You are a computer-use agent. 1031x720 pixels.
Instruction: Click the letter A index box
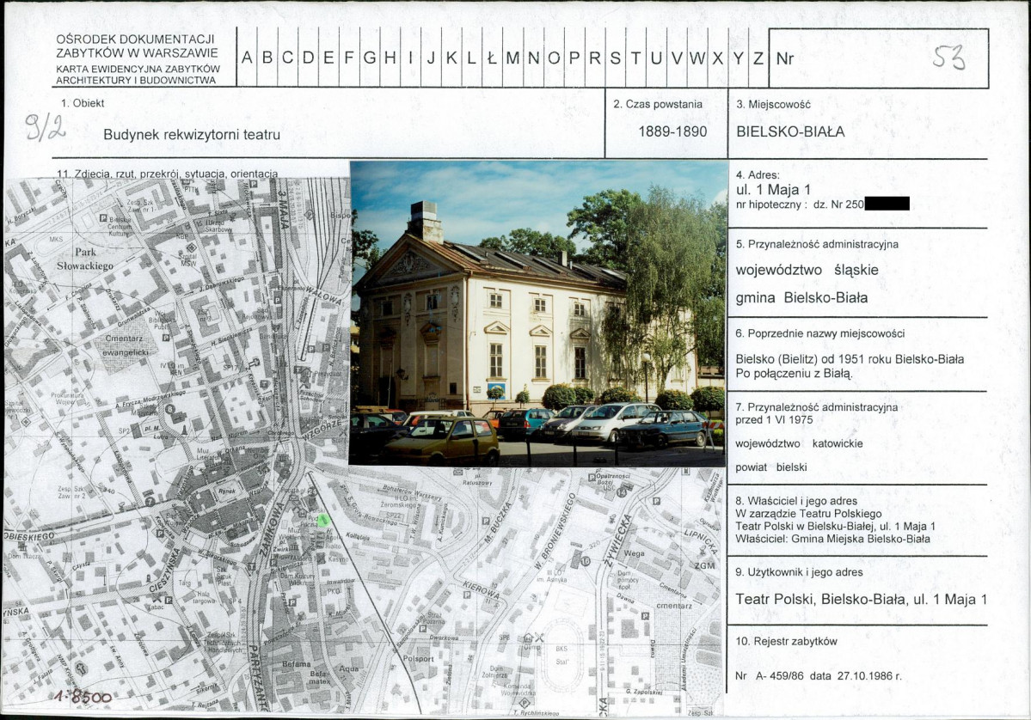click(248, 58)
